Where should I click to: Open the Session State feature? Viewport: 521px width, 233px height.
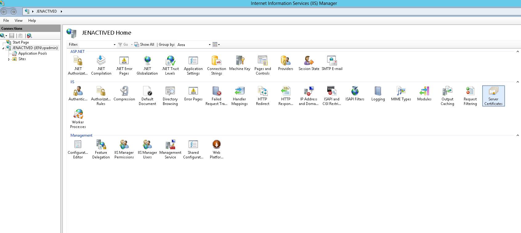click(x=309, y=63)
